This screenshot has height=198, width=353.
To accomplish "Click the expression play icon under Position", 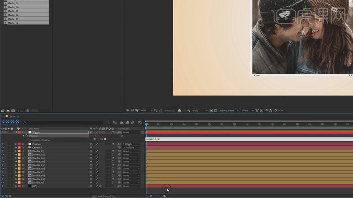I will tap(105, 139).
